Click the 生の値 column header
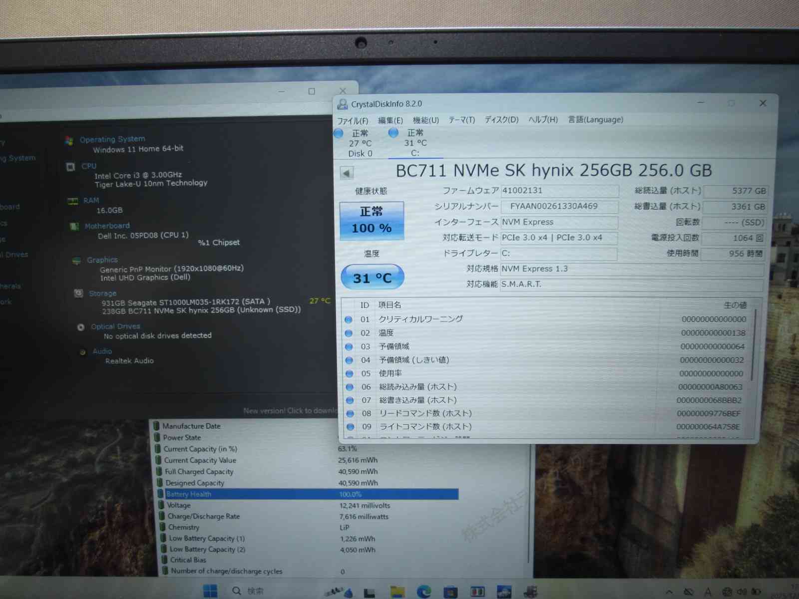 [735, 305]
